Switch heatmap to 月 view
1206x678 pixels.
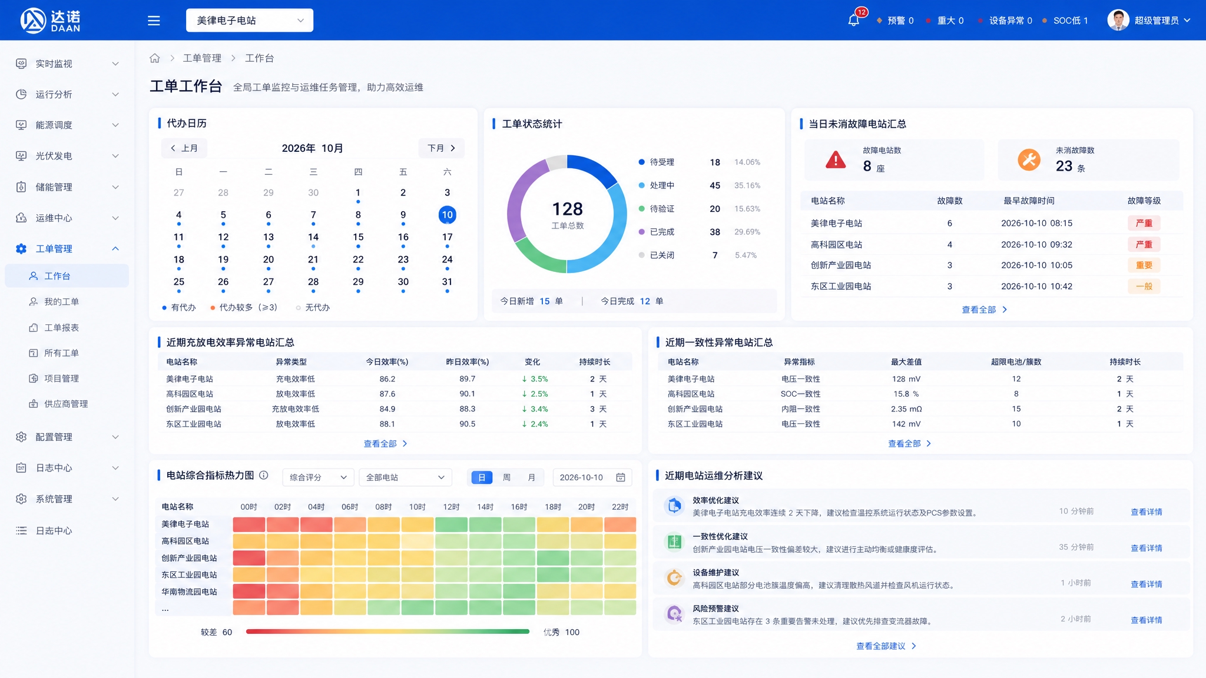point(532,477)
